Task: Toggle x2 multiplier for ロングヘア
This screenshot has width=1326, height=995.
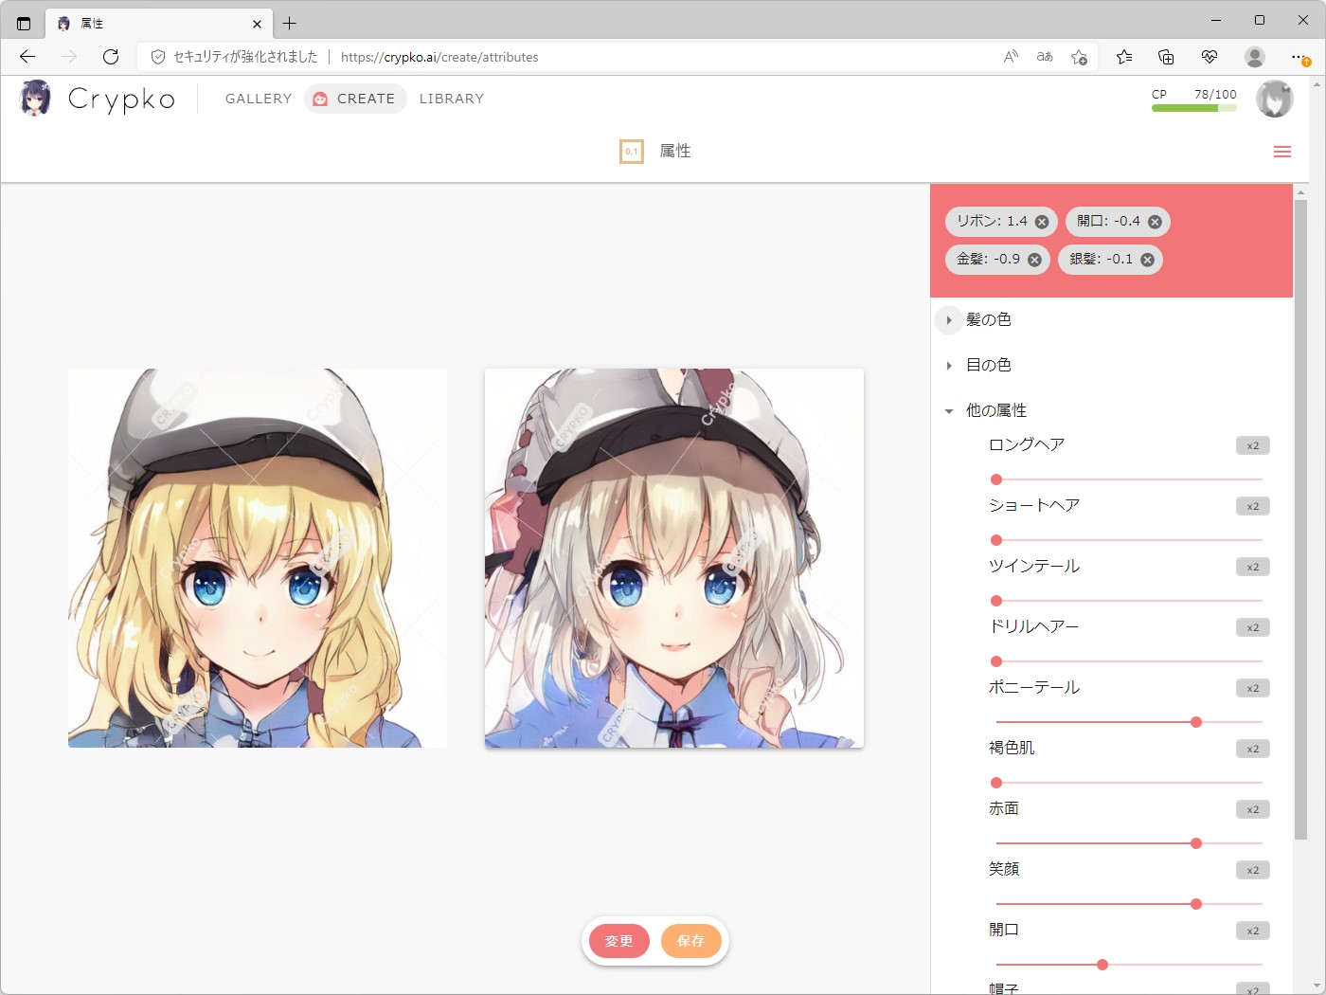Action: click(x=1252, y=444)
